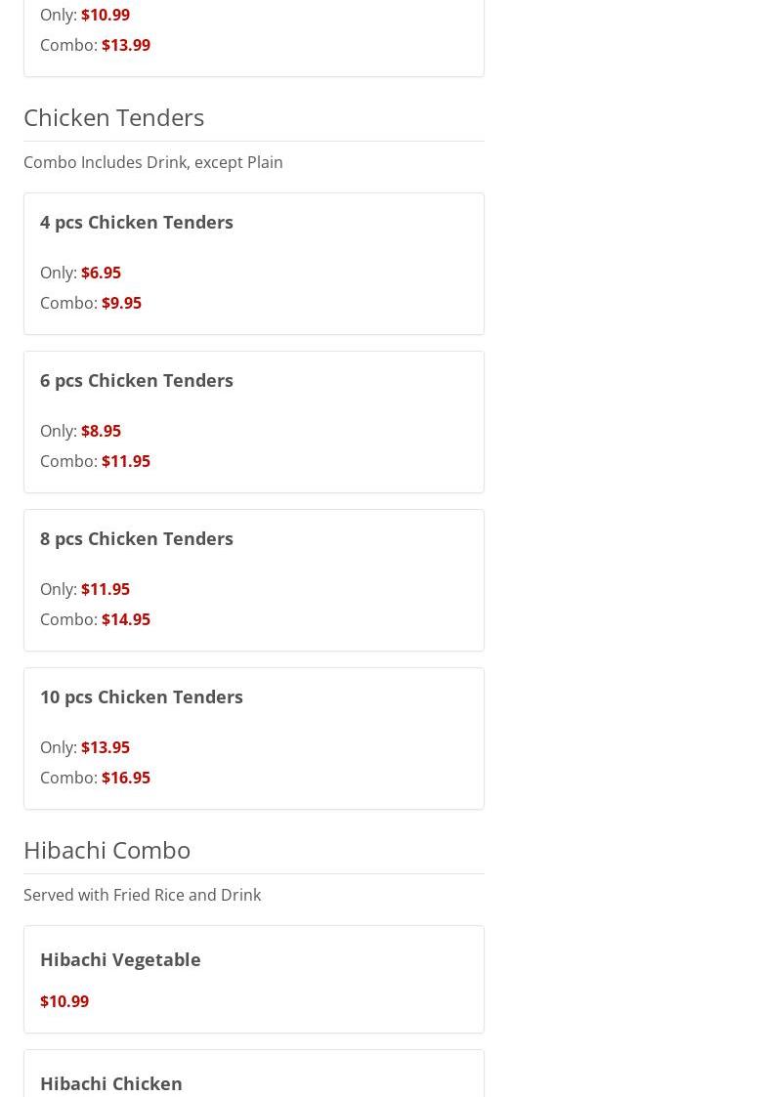The width and height of the screenshot is (767, 1097).
Task: Select the 4 pcs Chicken Tenders item
Action: pyautogui.click(x=254, y=264)
